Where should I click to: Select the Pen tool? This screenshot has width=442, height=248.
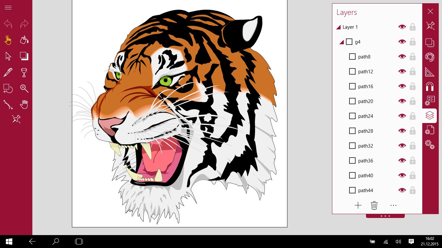pos(8,72)
